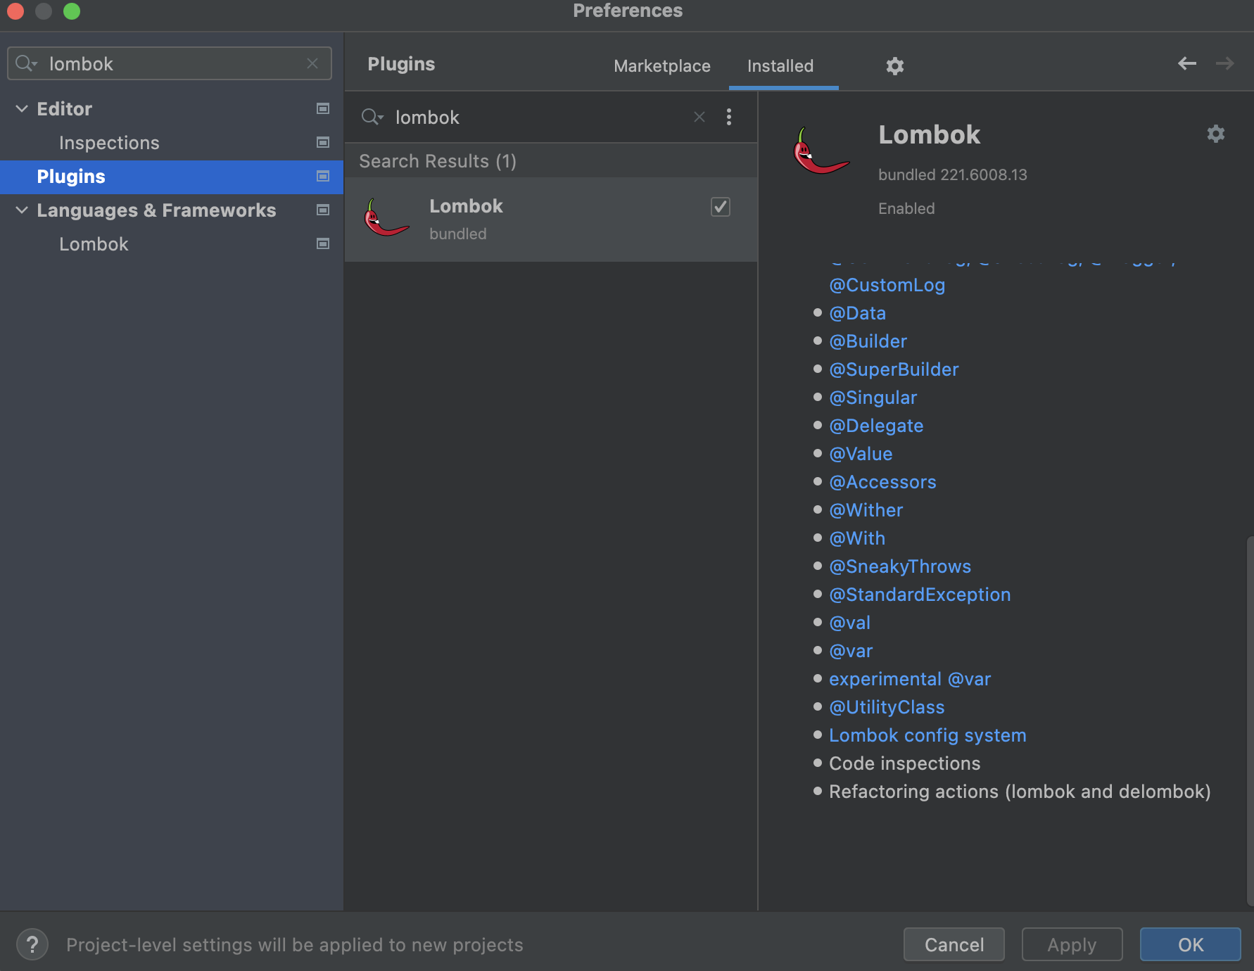Open search history in Preferences sidebar
This screenshot has width=1254, height=971.
[x=26, y=63]
